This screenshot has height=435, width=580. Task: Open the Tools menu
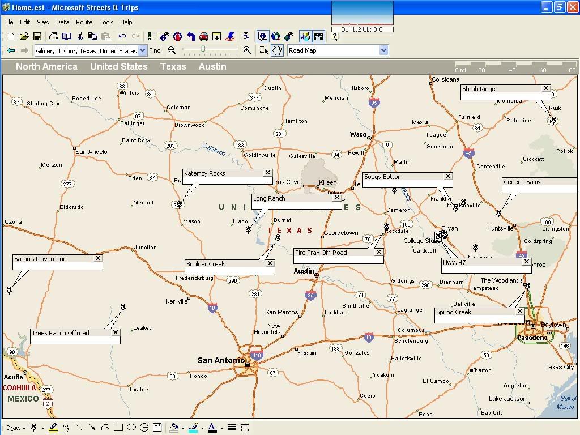pyautogui.click(x=106, y=22)
